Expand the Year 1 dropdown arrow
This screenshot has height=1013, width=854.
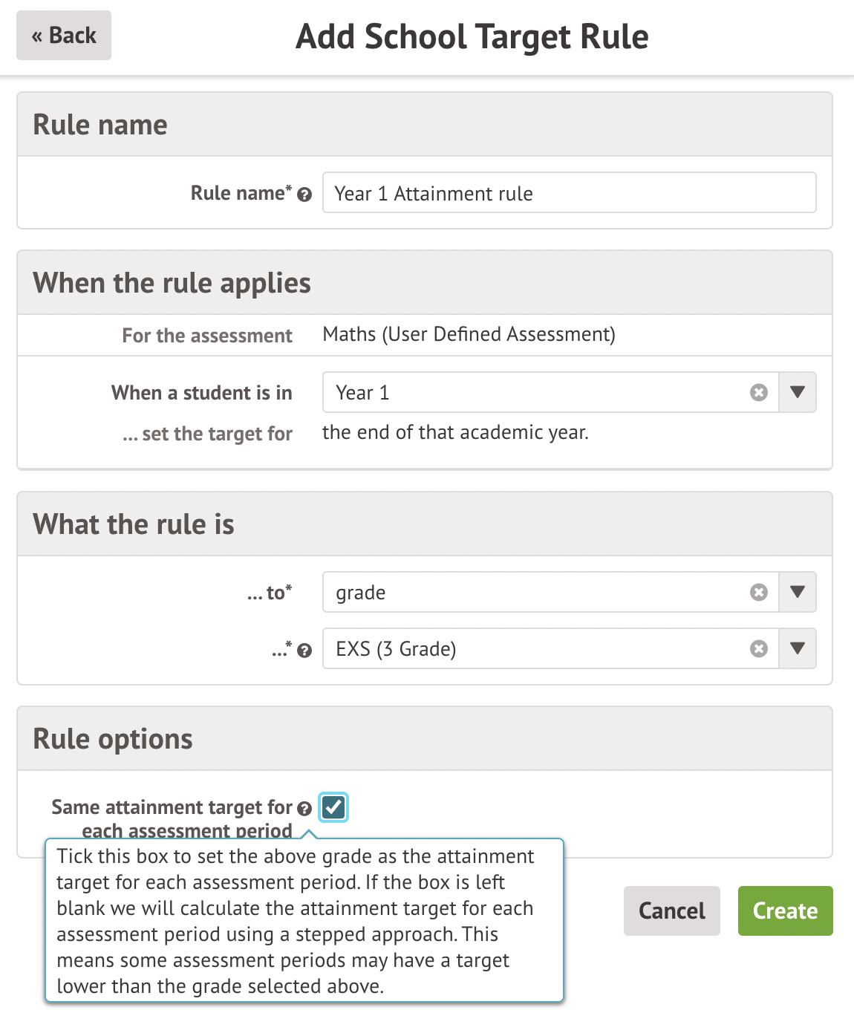(798, 392)
